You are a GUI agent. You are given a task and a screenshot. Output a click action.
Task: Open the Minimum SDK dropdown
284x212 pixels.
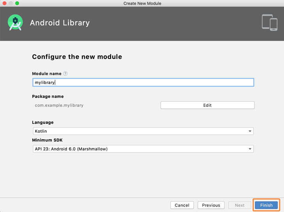(x=143, y=149)
